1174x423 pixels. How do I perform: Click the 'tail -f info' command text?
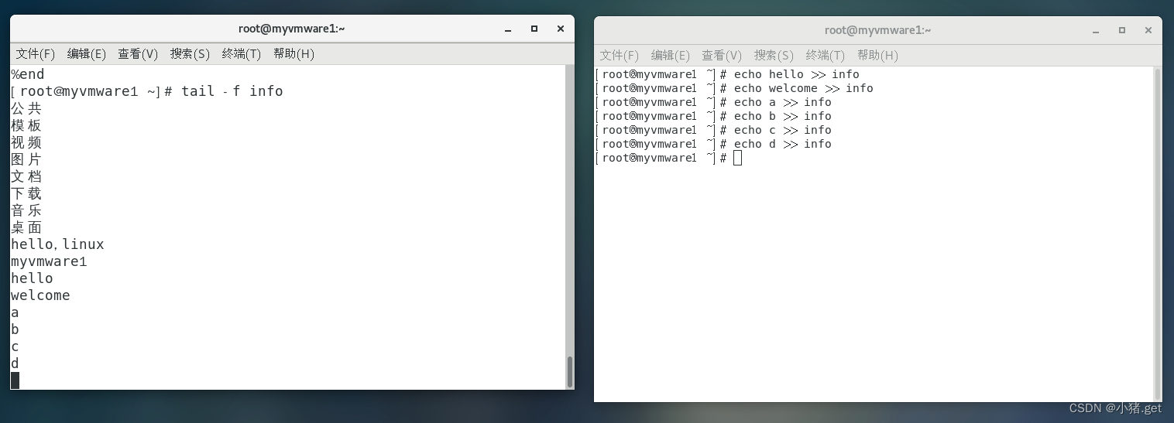(x=232, y=91)
